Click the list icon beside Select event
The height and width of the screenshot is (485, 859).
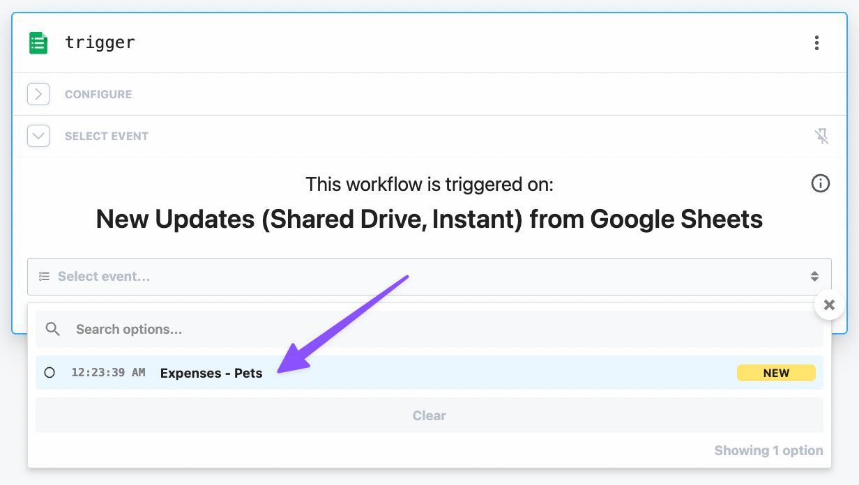pyautogui.click(x=44, y=277)
